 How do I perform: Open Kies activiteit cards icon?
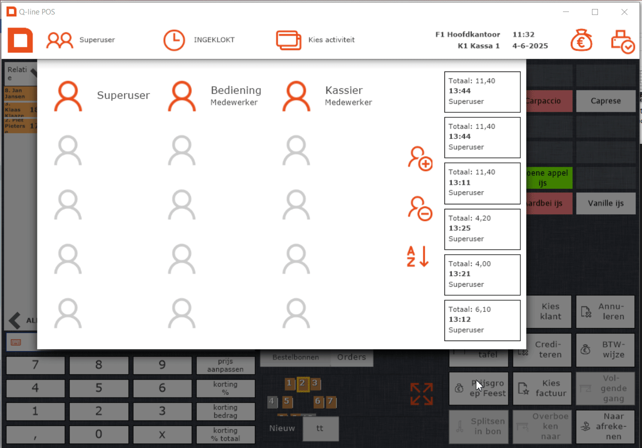coord(289,40)
